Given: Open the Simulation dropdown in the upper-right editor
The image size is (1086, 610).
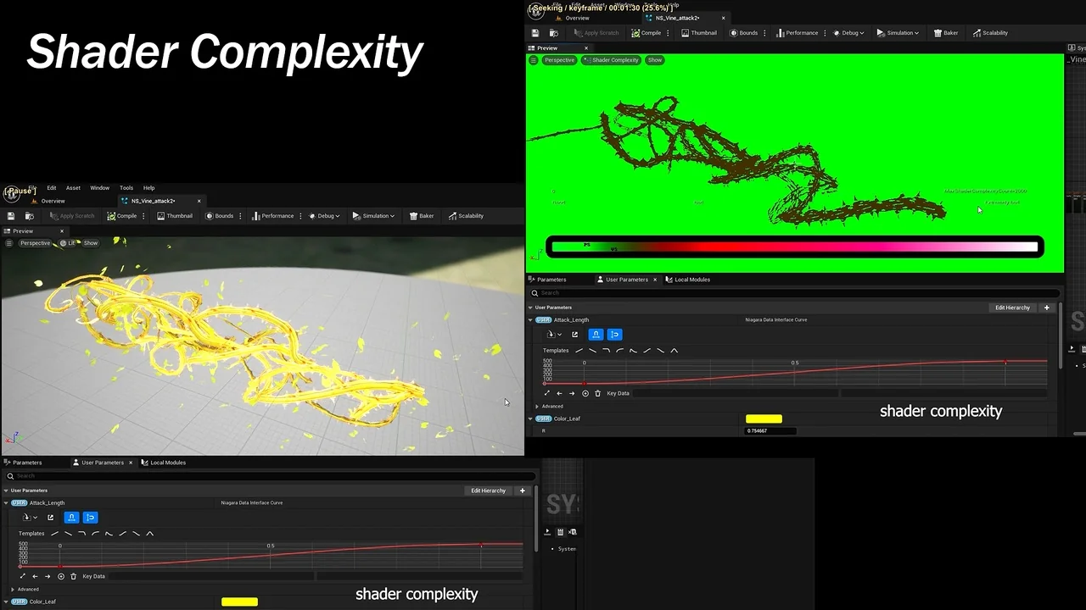Looking at the screenshot, I should [x=898, y=33].
